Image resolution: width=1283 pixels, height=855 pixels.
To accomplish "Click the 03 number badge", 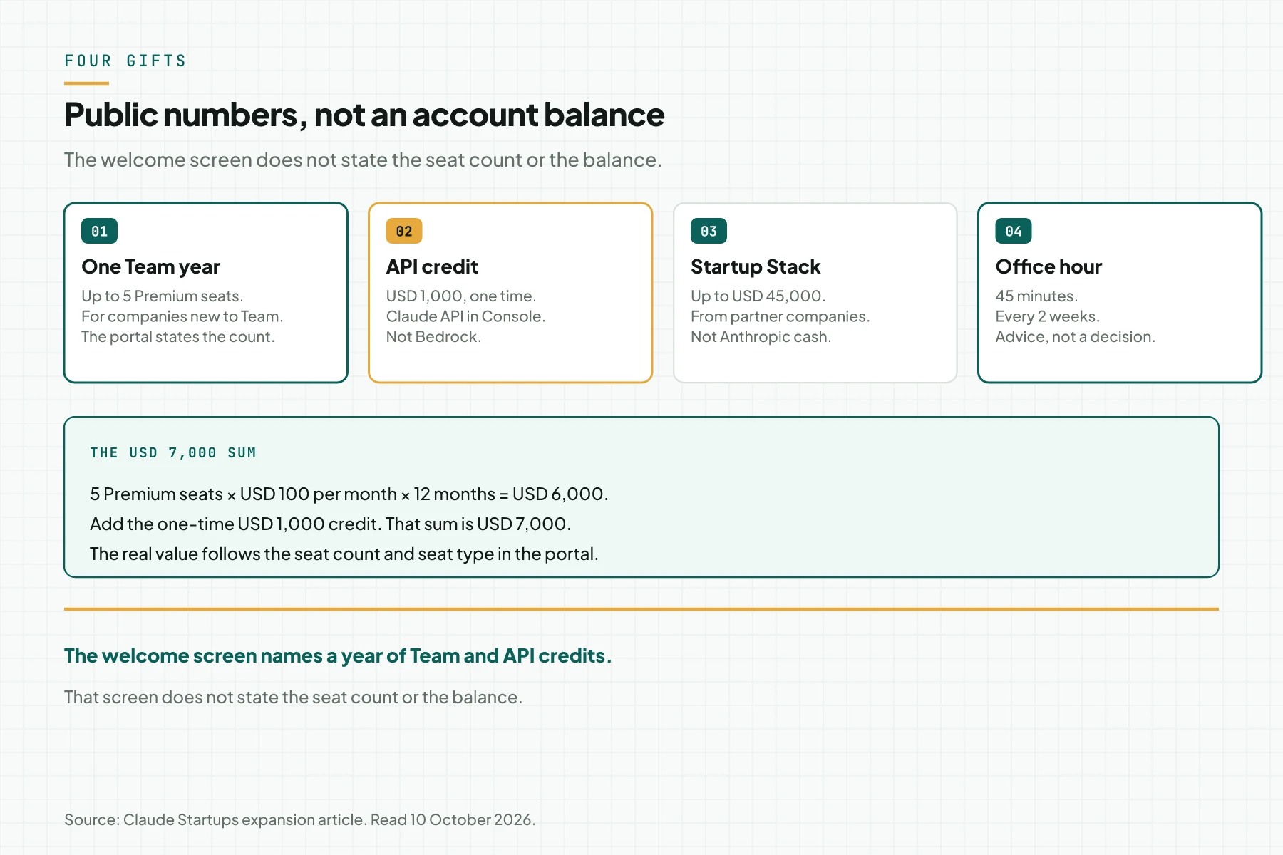I will coord(709,231).
